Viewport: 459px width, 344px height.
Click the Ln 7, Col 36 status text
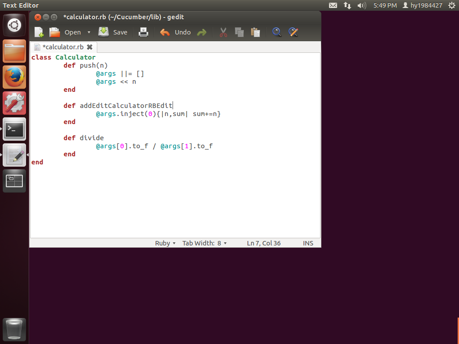coord(264,243)
